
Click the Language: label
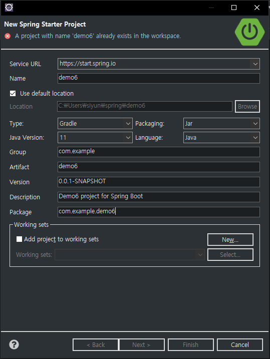click(149, 138)
